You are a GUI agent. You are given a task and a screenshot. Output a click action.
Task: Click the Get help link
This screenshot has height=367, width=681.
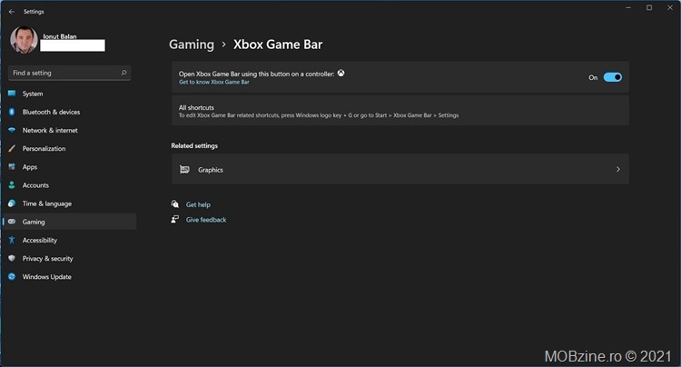tap(198, 204)
